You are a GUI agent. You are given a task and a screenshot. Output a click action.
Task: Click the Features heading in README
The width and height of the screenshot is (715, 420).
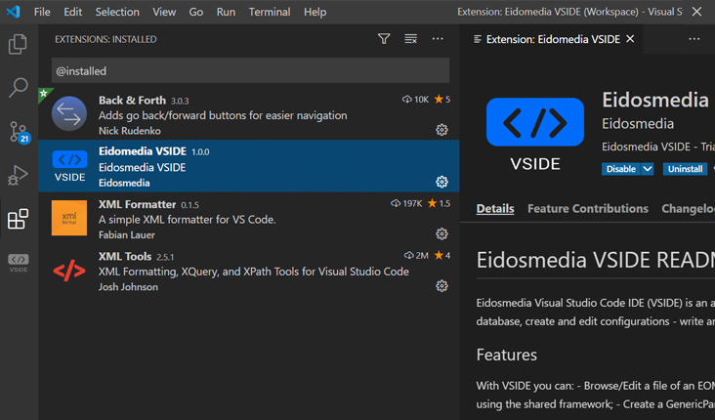[507, 355]
